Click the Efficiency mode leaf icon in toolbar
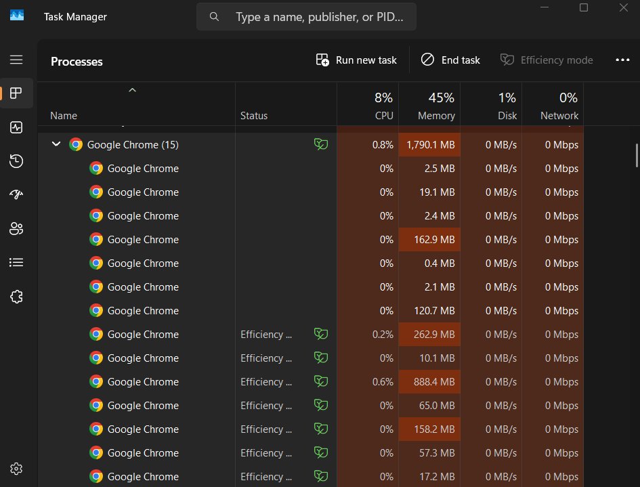Viewport: 640px width, 487px height. tap(507, 60)
